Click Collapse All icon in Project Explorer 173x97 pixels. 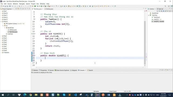16,9
